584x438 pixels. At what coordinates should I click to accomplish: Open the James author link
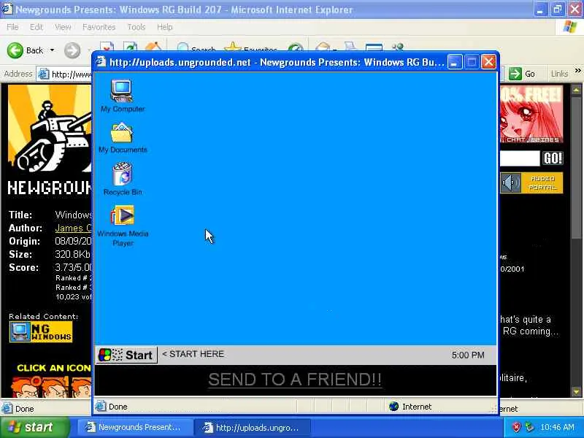point(73,228)
